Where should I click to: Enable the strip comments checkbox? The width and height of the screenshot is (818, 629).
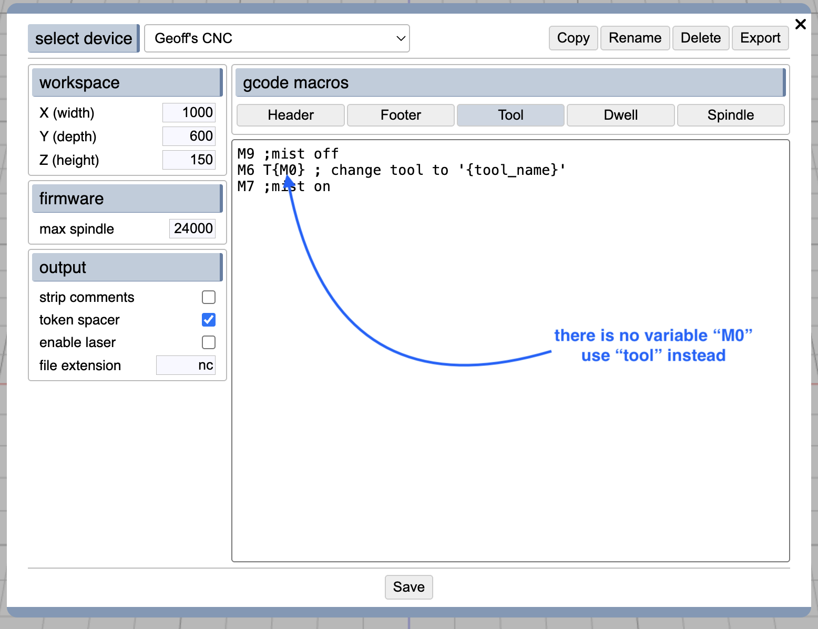(x=209, y=297)
